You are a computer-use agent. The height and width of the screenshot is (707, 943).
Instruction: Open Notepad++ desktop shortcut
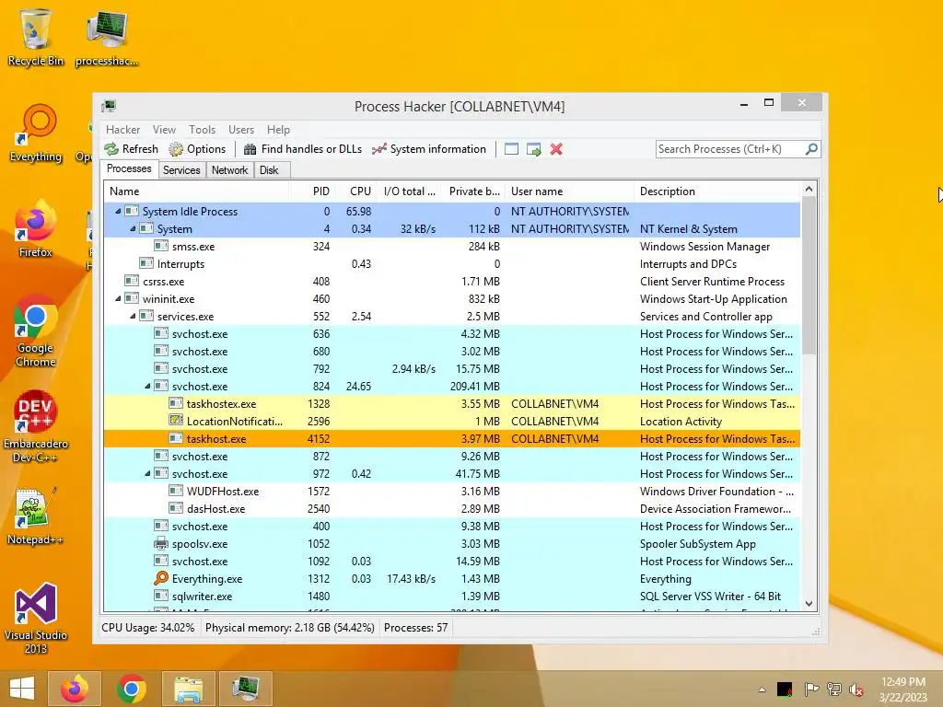pos(36,516)
